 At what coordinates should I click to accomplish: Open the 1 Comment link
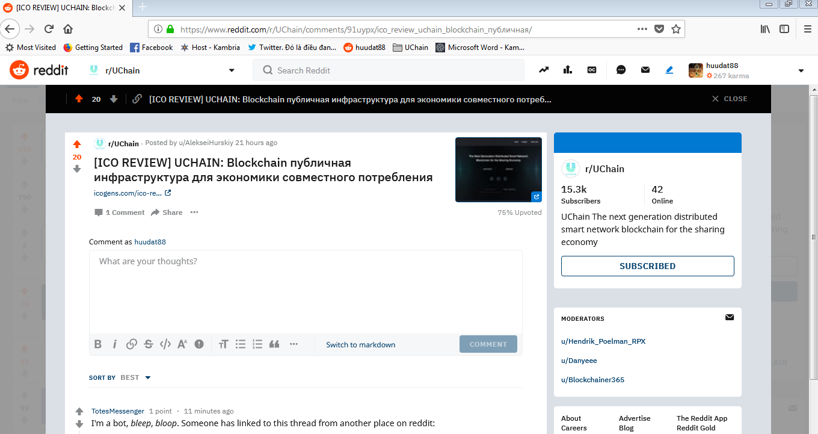click(119, 212)
